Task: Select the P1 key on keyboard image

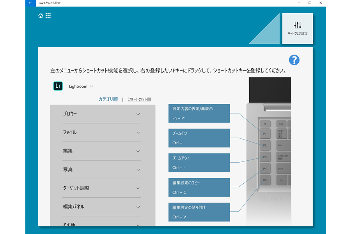Action: [x=265, y=133]
